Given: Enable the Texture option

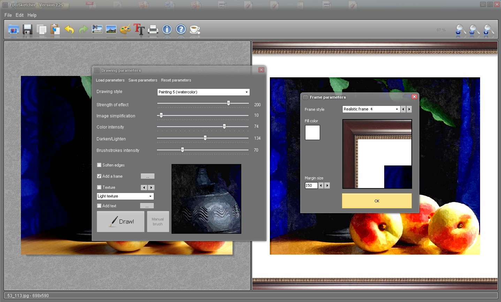Looking at the screenshot, I should point(99,187).
